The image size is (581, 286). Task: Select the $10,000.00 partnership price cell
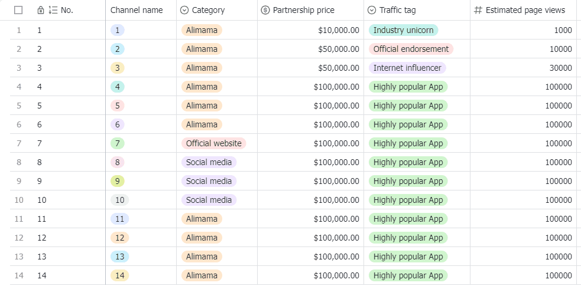[x=338, y=30]
